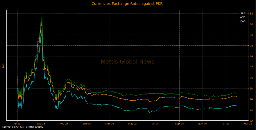
Task: Click the 84 value on the y-axis
Action: pyautogui.click(x=251, y=56)
